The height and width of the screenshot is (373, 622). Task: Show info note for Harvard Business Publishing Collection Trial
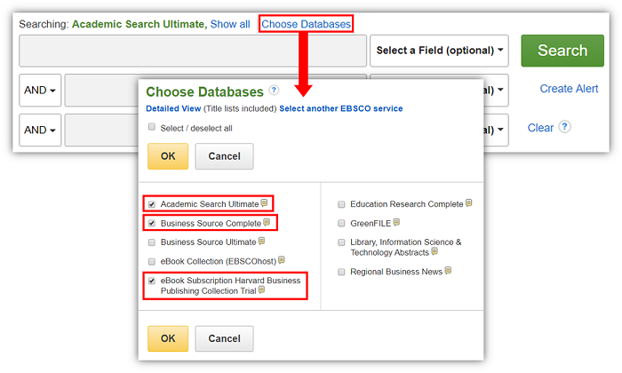(261, 290)
